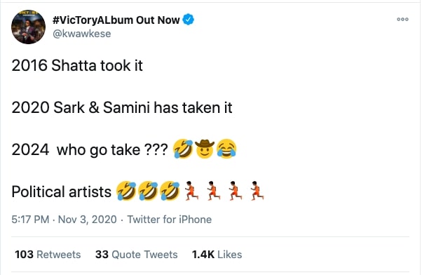The width and height of the screenshot is (422, 275).
Task: Open the kwawkese profile picture
Action: point(28,27)
